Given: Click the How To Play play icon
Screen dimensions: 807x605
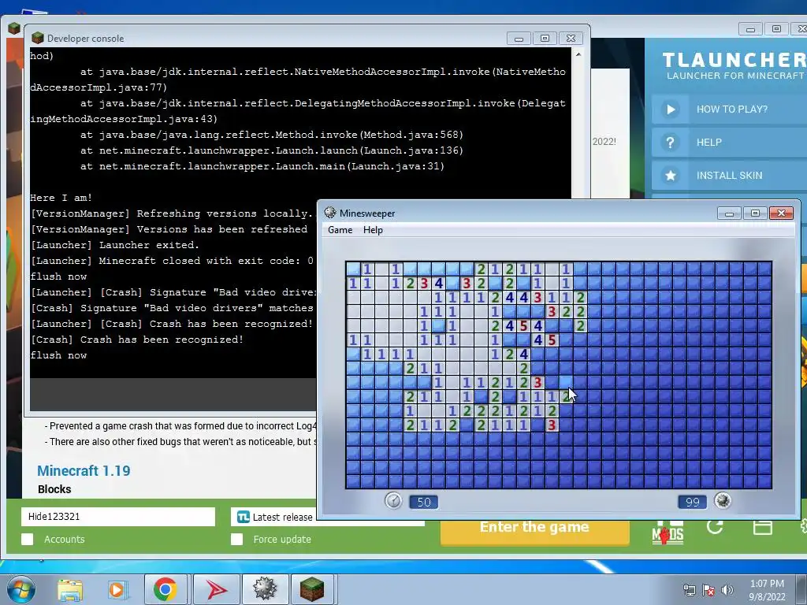Looking at the screenshot, I should [670, 109].
